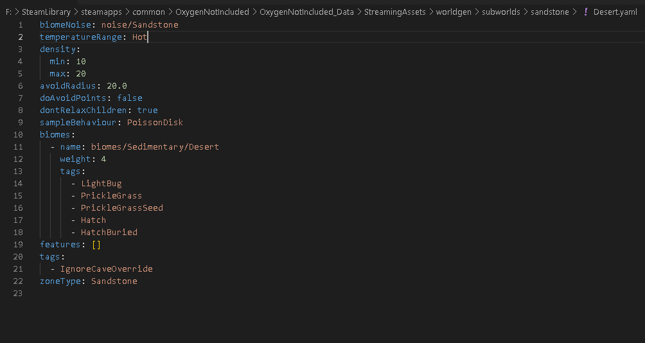Click the common folder breadcrumb
Viewport: 645px width, 343px height.
coord(148,12)
